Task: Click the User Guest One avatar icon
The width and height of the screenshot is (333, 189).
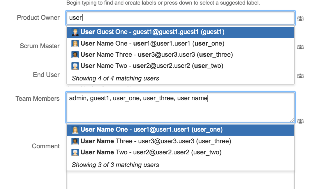Action: coord(75,32)
